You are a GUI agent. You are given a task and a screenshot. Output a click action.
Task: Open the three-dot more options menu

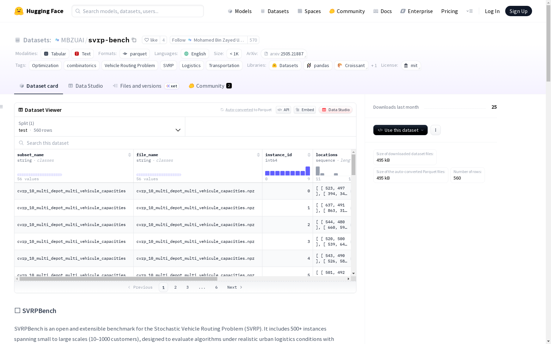(x=436, y=130)
